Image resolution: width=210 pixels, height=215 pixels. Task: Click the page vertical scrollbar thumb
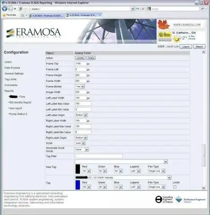(204, 155)
